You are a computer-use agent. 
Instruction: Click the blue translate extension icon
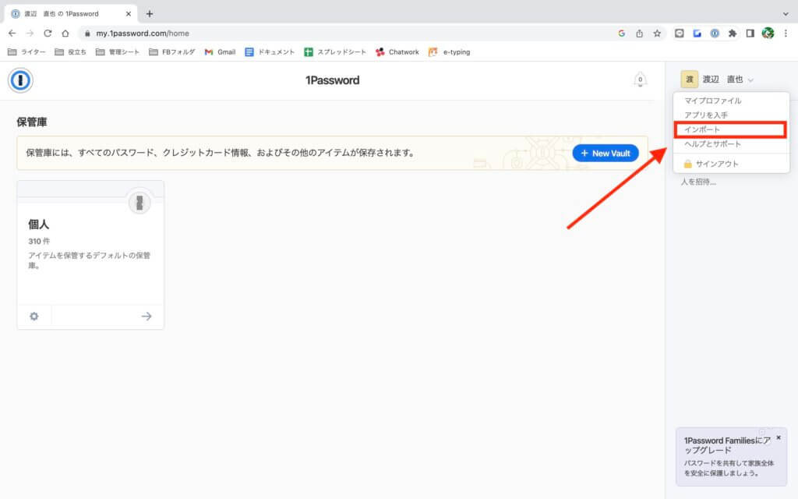pos(697,33)
